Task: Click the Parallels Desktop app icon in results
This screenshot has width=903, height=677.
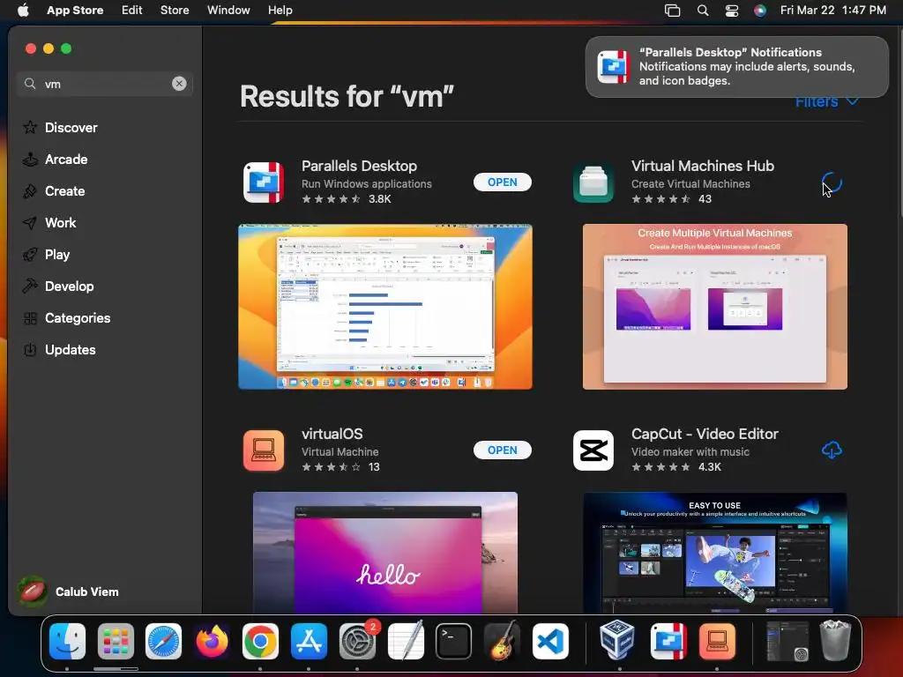Action: (x=263, y=182)
